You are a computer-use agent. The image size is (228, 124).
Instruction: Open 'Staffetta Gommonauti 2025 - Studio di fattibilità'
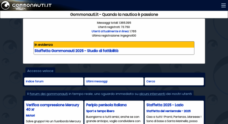pos(76,51)
